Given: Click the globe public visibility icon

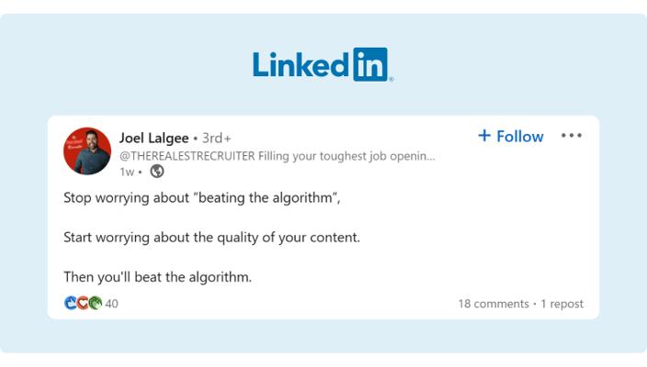Looking at the screenshot, I should [157, 171].
